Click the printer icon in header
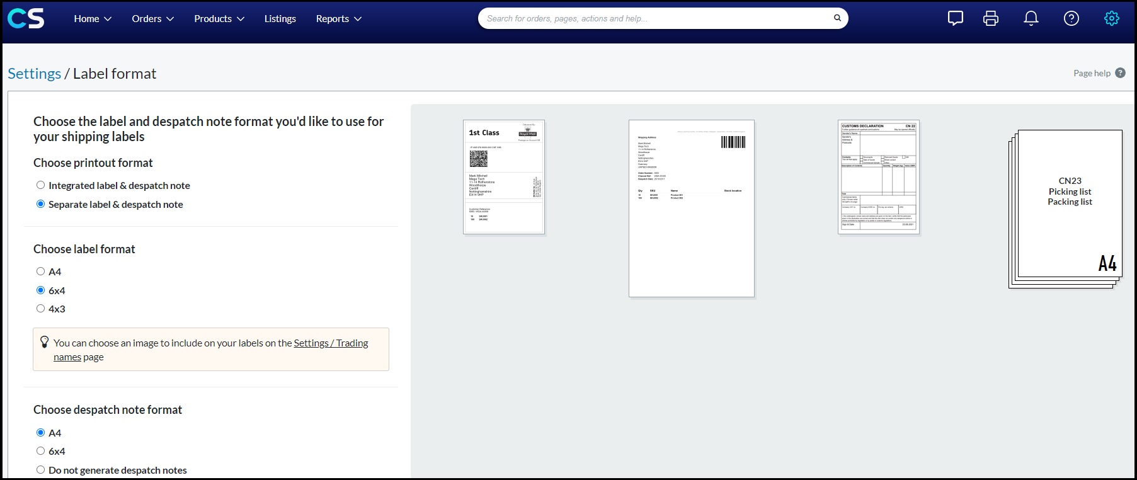1137x480 pixels. (991, 18)
